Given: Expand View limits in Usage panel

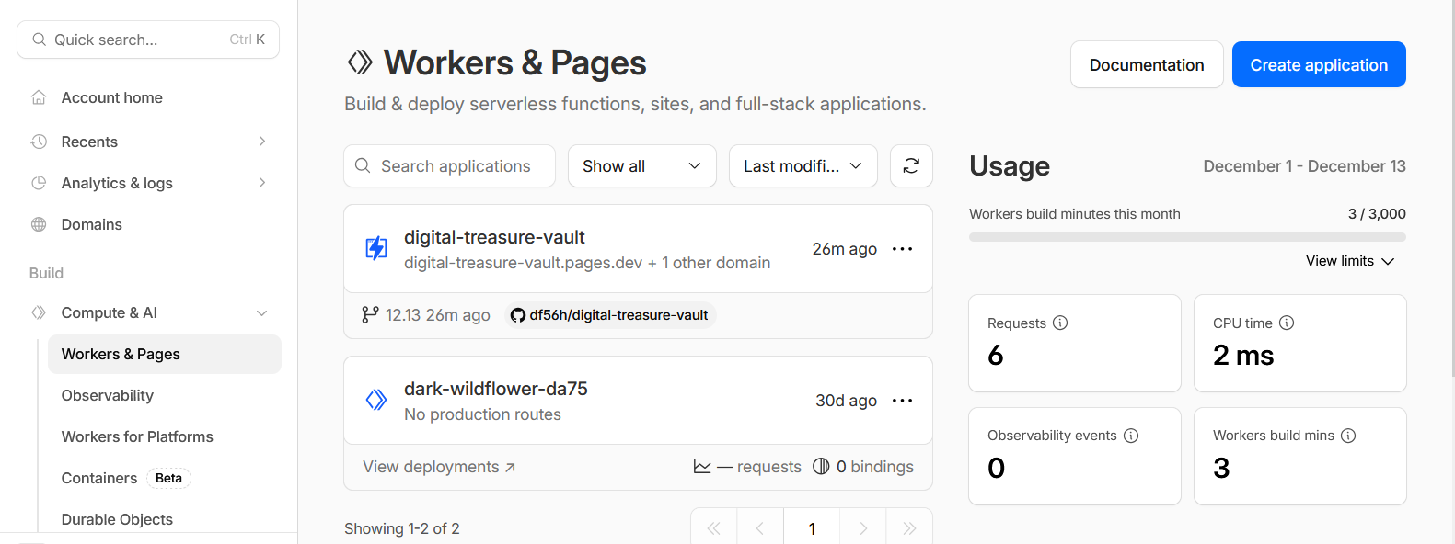Looking at the screenshot, I should click(1349, 261).
